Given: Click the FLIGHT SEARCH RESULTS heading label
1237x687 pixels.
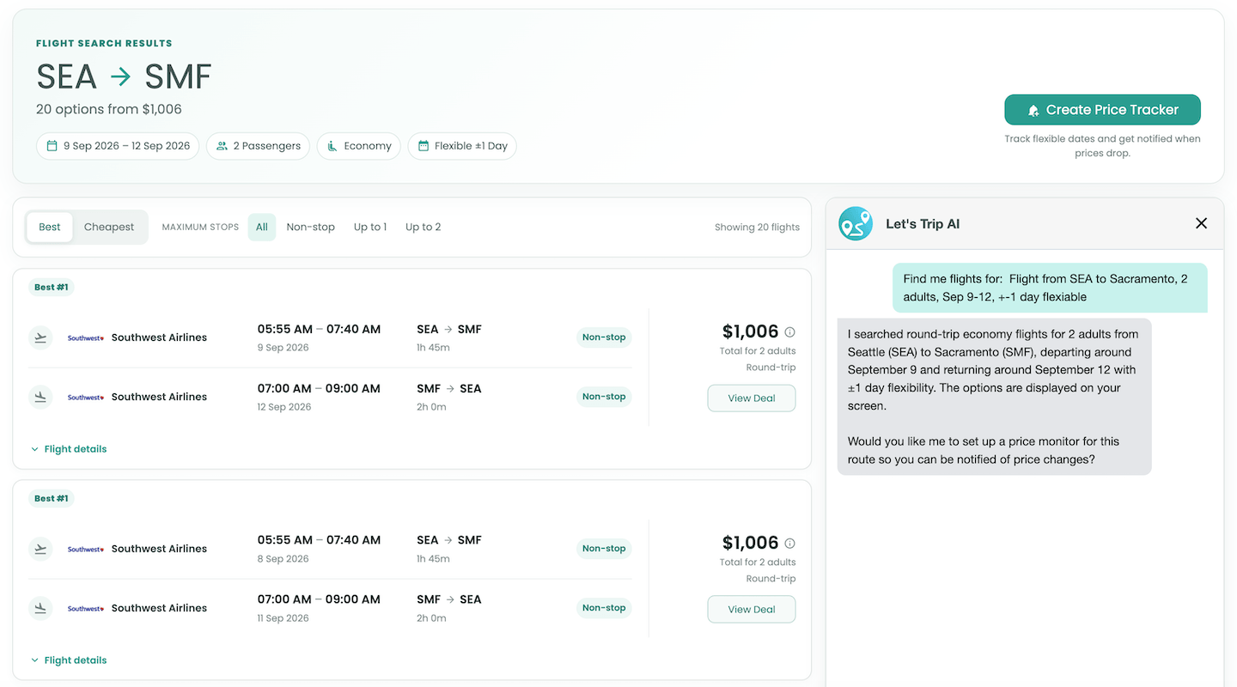Looking at the screenshot, I should click(104, 43).
